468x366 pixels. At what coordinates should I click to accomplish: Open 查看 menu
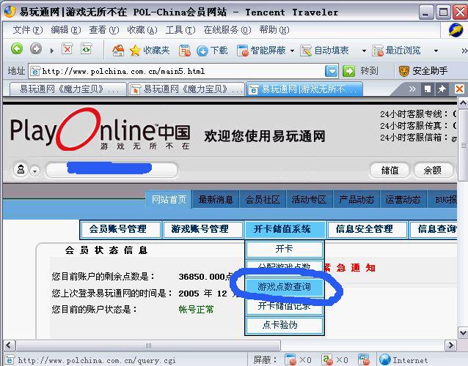coord(104,30)
